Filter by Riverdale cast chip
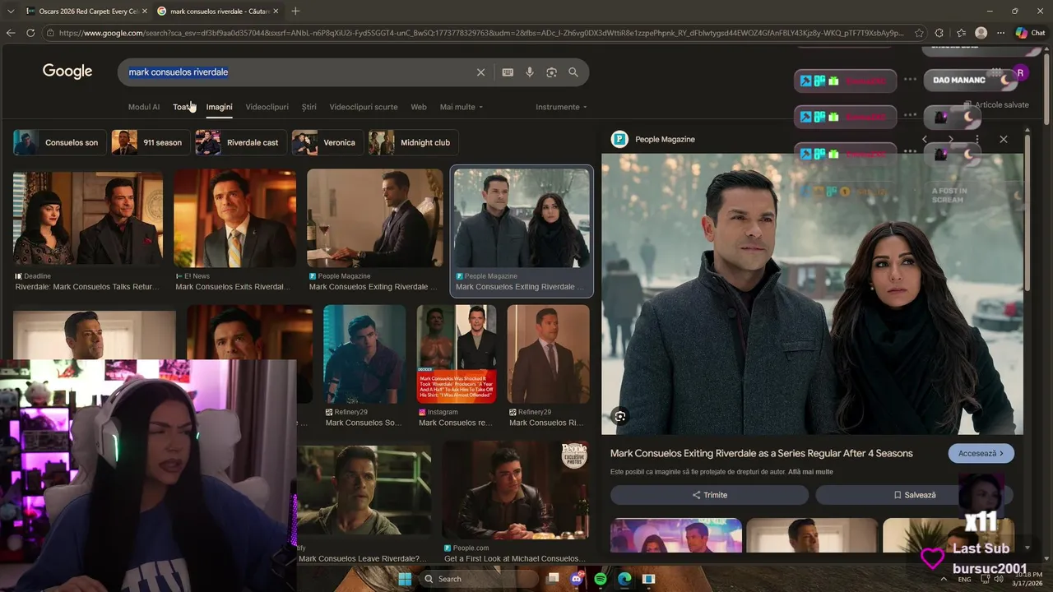The height and width of the screenshot is (592, 1053). coord(241,142)
